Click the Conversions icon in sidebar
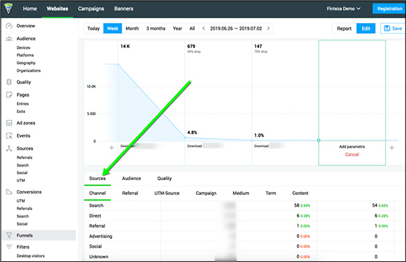Viewport: 406px width, 262px height. pyautogui.click(x=9, y=192)
